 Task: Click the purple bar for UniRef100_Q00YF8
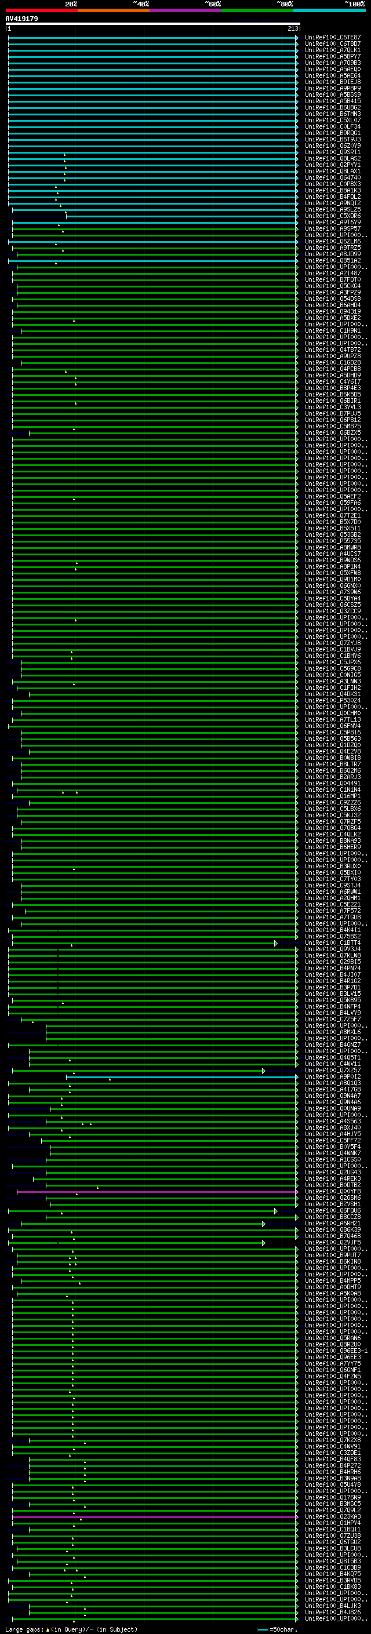tap(157, 1192)
